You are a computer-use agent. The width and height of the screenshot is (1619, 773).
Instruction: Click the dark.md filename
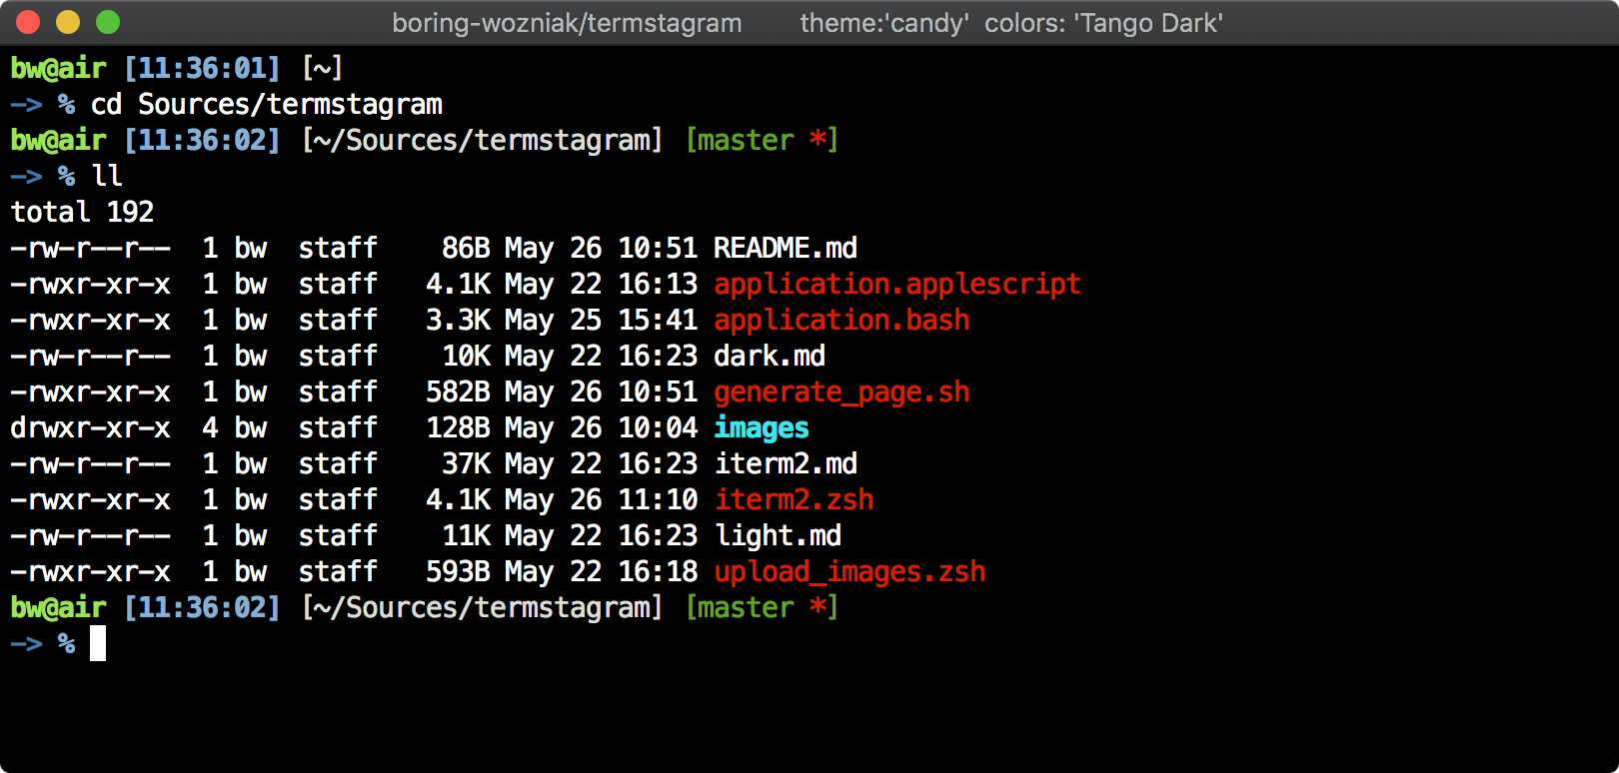pyautogui.click(x=769, y=356)
